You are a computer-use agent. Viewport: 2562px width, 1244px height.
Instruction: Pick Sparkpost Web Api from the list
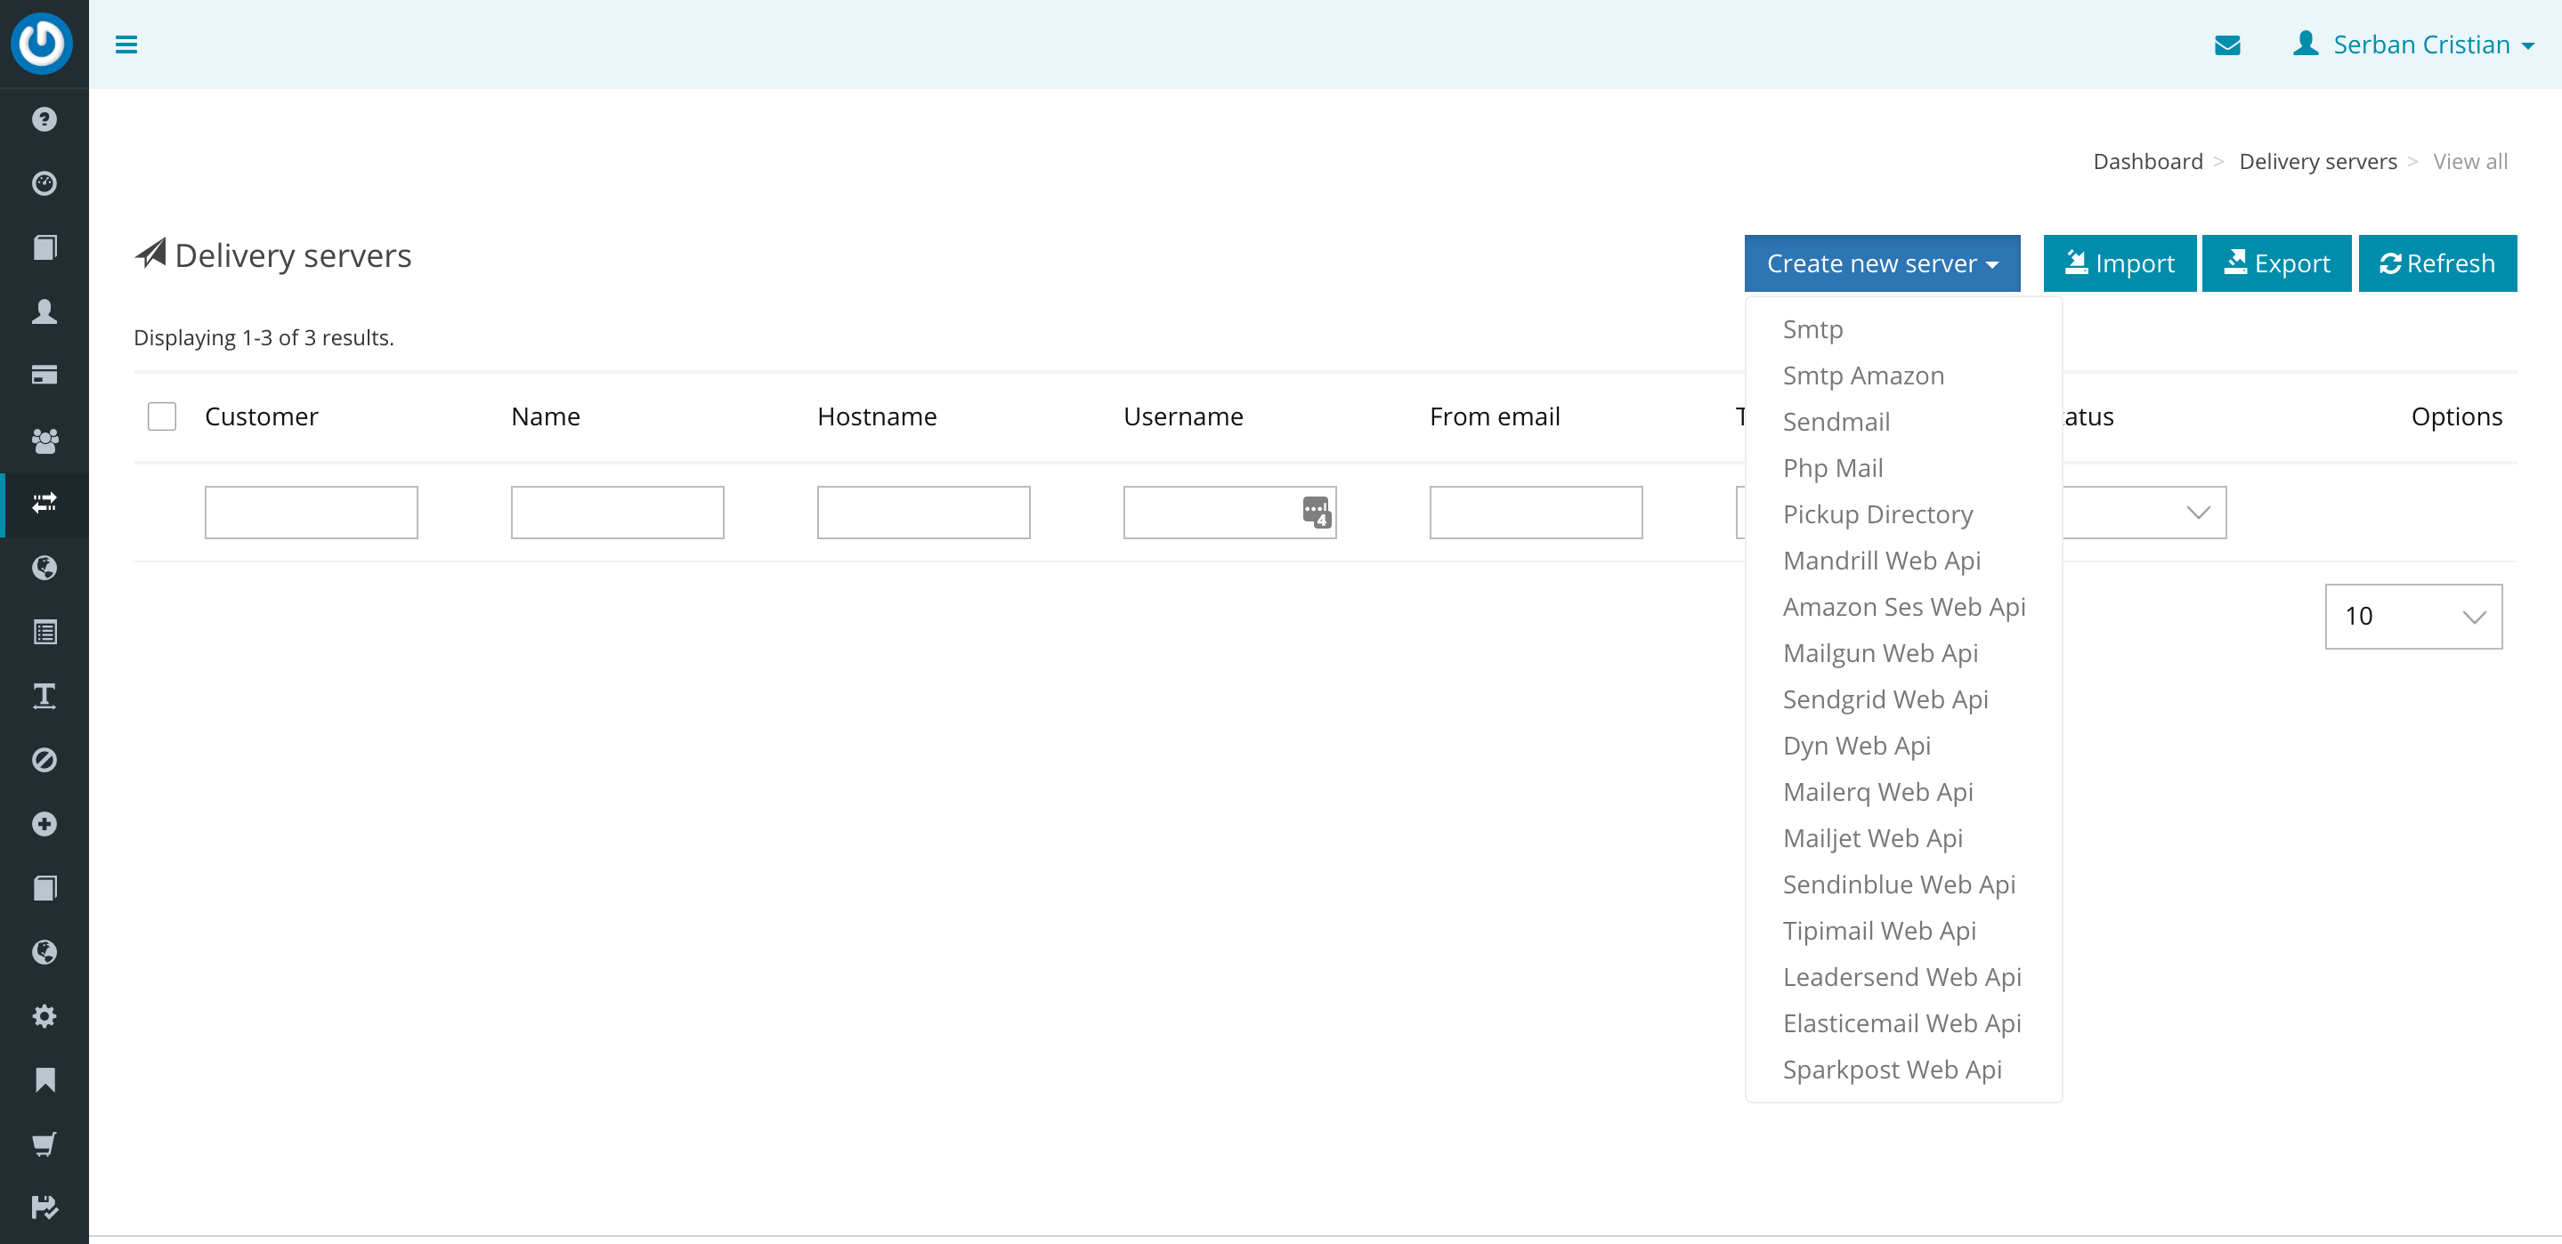click(x=1892, y=1069)
